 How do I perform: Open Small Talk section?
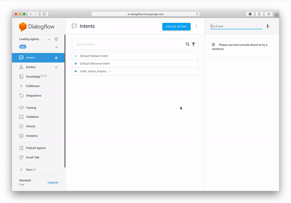coord(32,157)
